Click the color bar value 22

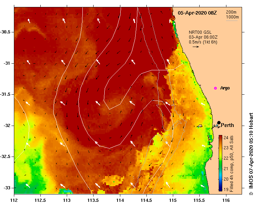(x=226, y=158)
